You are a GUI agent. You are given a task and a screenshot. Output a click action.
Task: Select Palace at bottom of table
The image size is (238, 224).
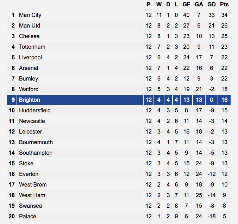tap(27, 216)
